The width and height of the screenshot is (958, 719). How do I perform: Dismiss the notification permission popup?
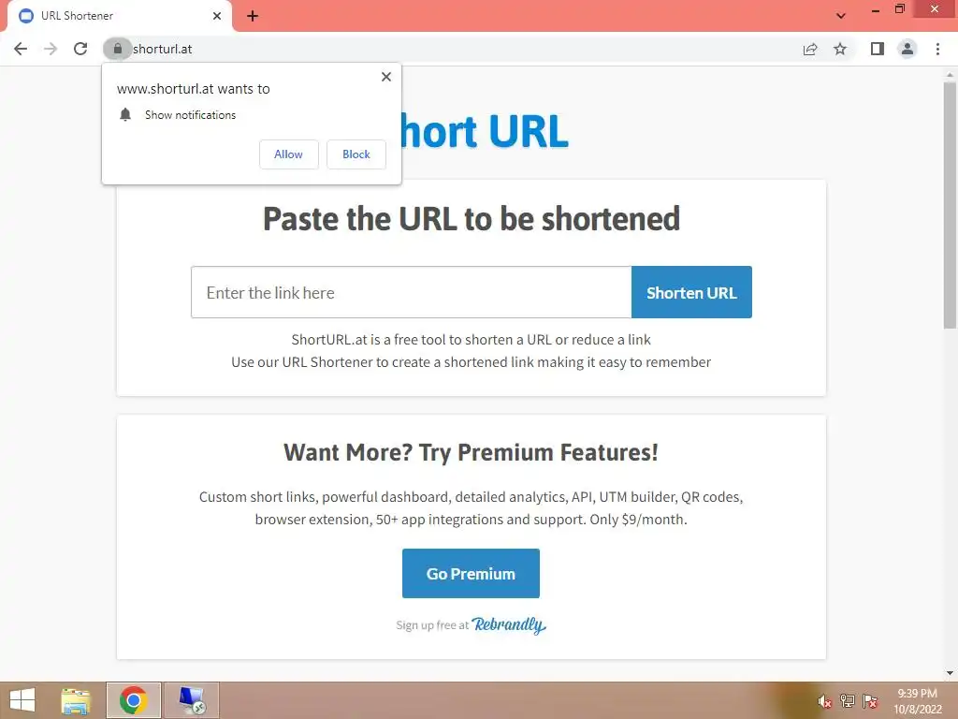coord(386,77)
